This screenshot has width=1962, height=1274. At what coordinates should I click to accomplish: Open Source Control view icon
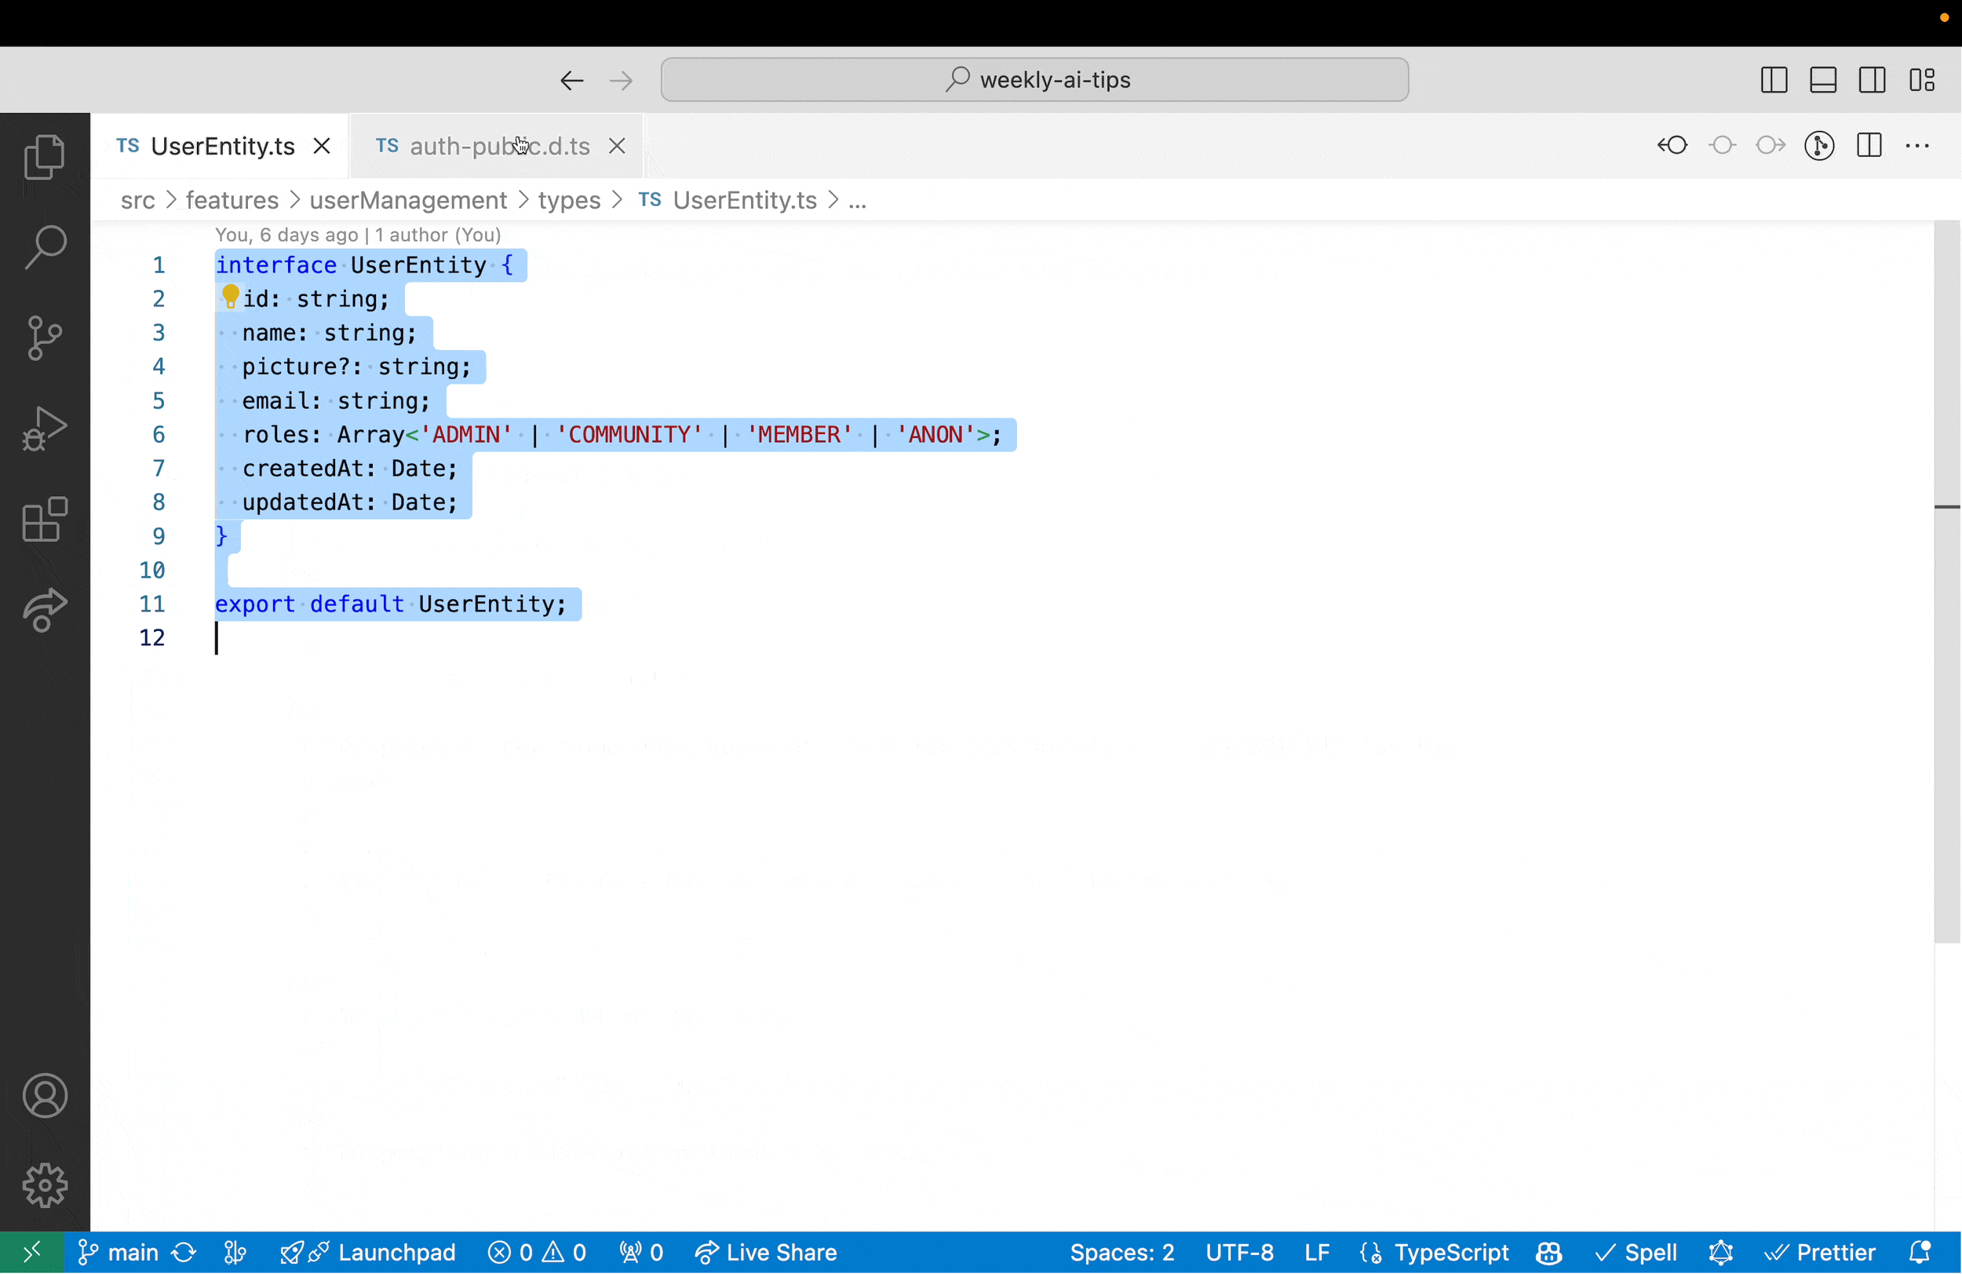[x=45, y=338]
